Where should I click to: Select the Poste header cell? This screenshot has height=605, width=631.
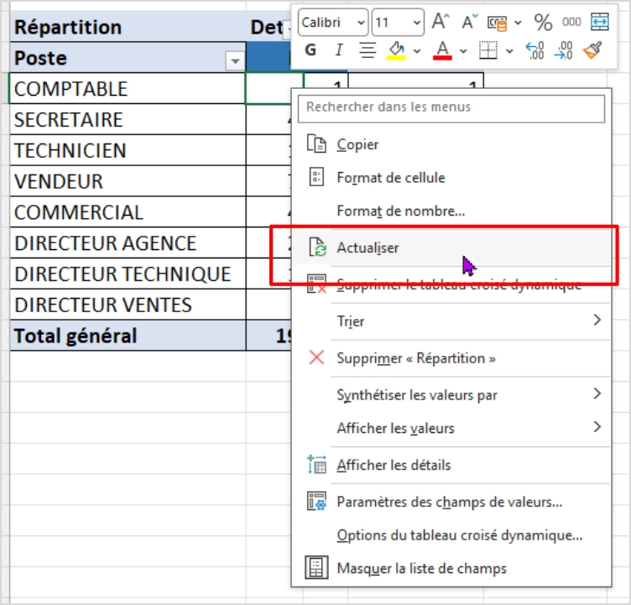click(128, 58)
